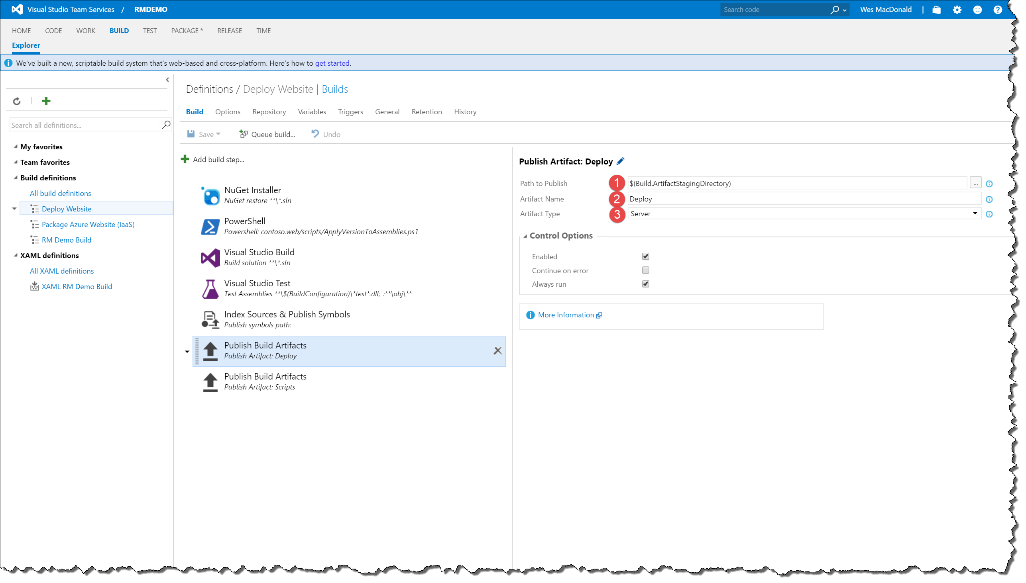Collapse the Control Options section
This screenshot has height=583, width=1026.
(x=525, y=236)
